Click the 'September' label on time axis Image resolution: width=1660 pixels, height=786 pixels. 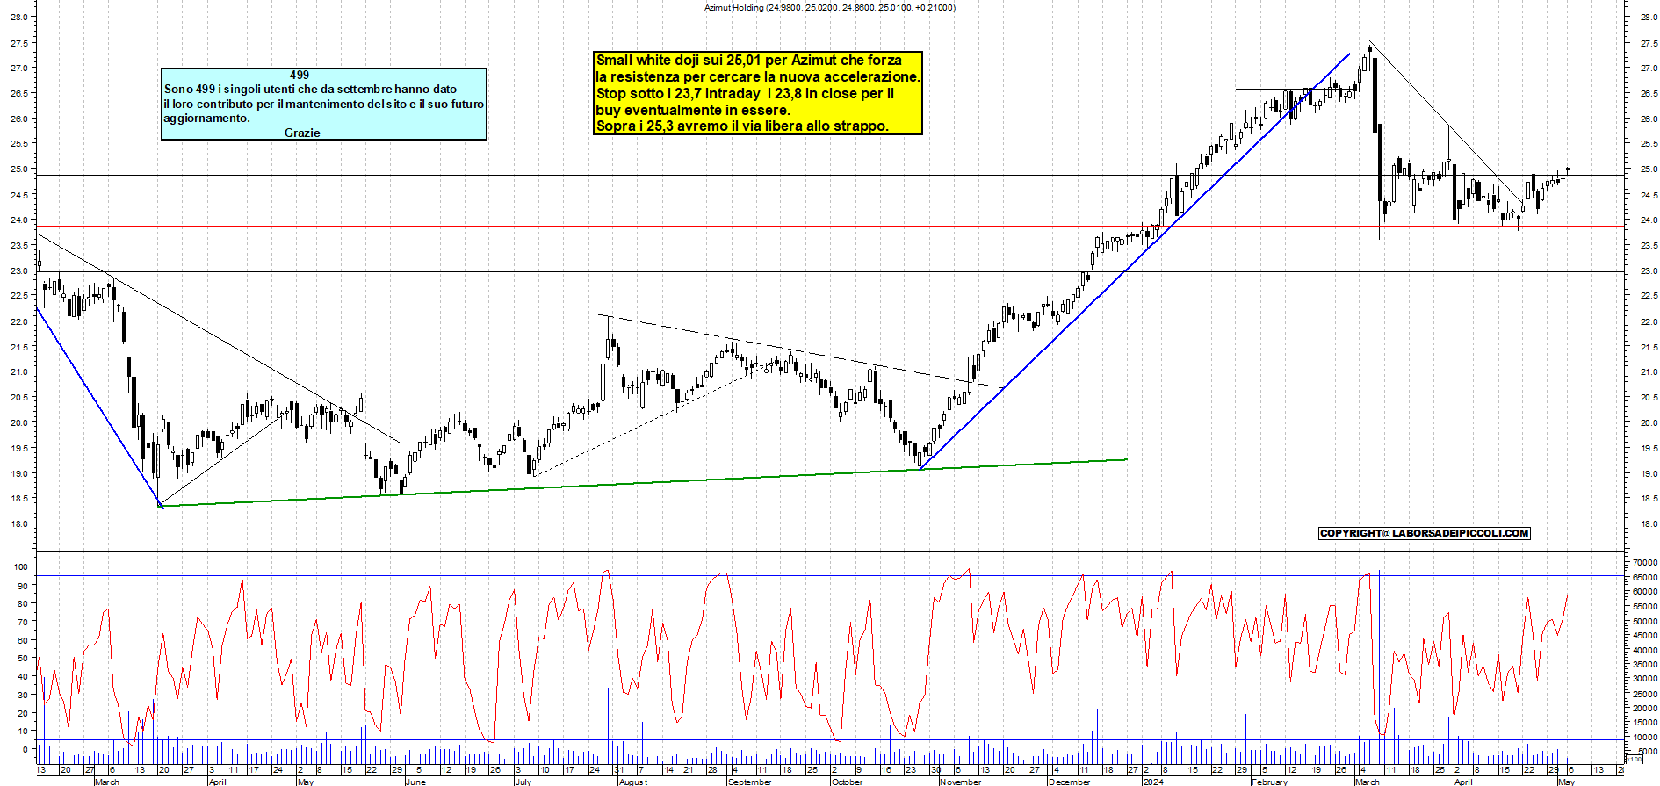(x=750, y=782)
